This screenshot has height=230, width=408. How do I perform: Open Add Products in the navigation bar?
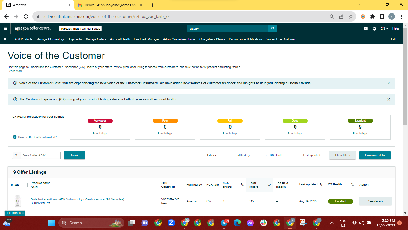[x=24, y=39]
